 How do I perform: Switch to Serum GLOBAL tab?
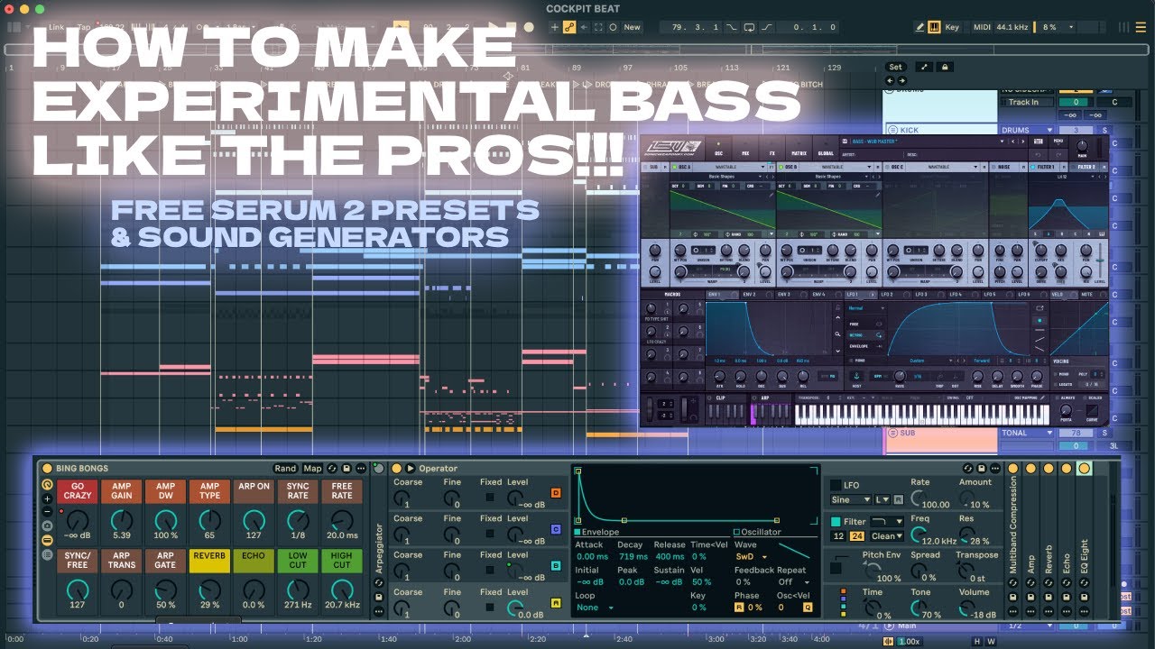825,153
